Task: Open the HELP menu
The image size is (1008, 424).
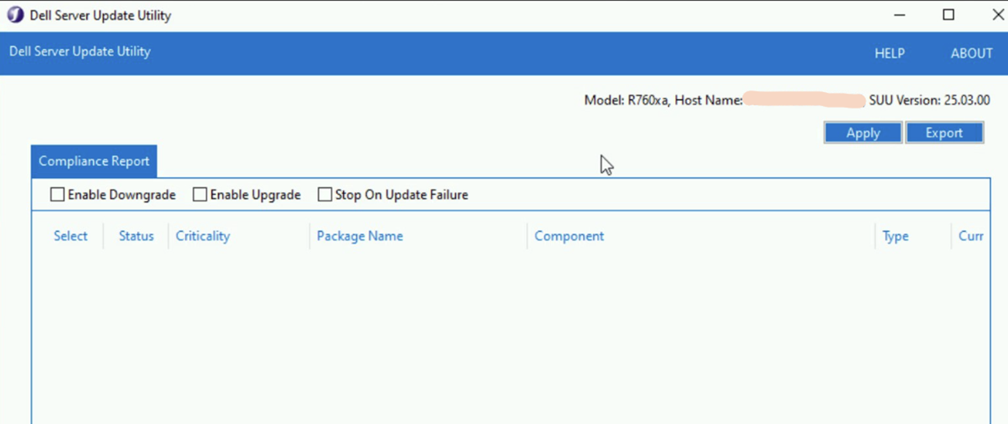Action: click(890, 53)
